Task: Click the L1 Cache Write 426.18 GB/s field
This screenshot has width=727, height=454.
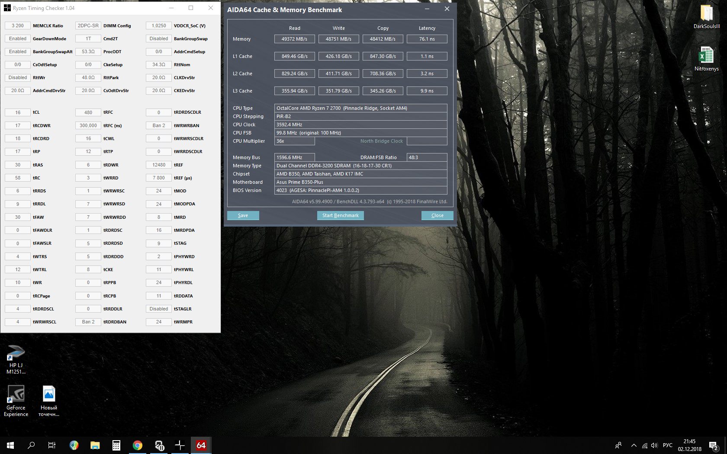Action: pyautogui.click(x=339, y=56)
